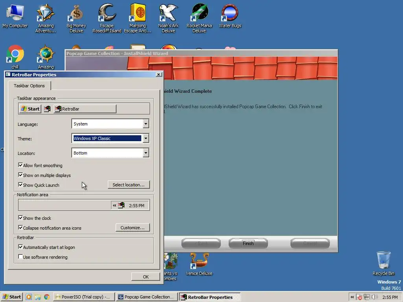Open the Theme dropdown arrow
The image size is (403, 302).
pyautogui.click(x=146, y=138)
